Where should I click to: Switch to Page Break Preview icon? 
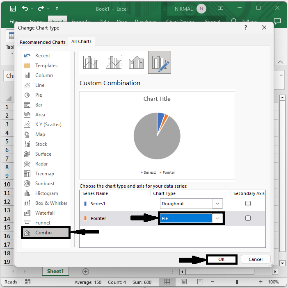tap(200, 281)
